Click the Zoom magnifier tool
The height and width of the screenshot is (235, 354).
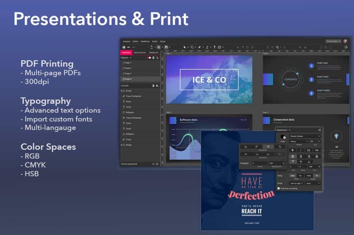pos(159,47)
